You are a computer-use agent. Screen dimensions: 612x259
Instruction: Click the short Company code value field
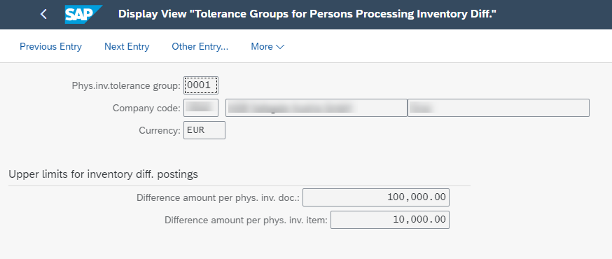[201, 108]
